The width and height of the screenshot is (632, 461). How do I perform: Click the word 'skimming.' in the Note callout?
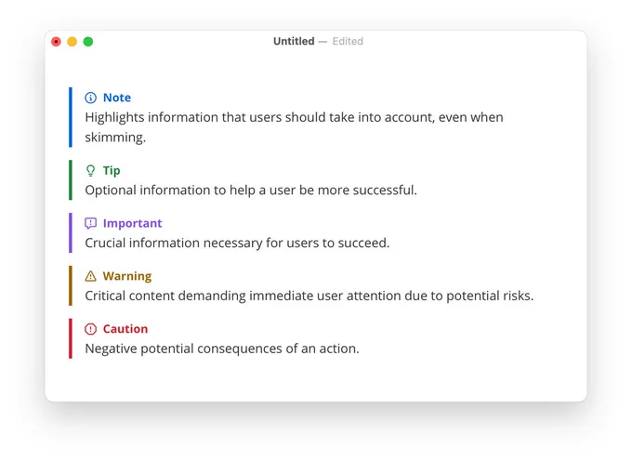click(x=115, y=138)
